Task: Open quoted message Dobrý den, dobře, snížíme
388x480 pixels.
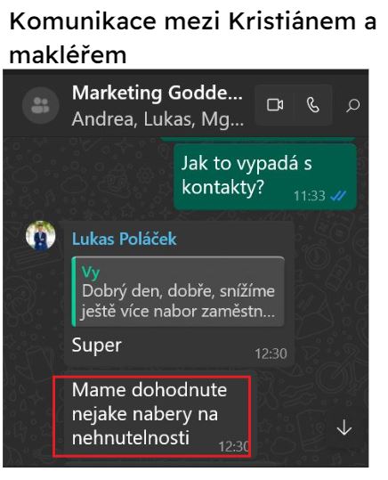Action: pyautogui.click(x=178, y=292)
